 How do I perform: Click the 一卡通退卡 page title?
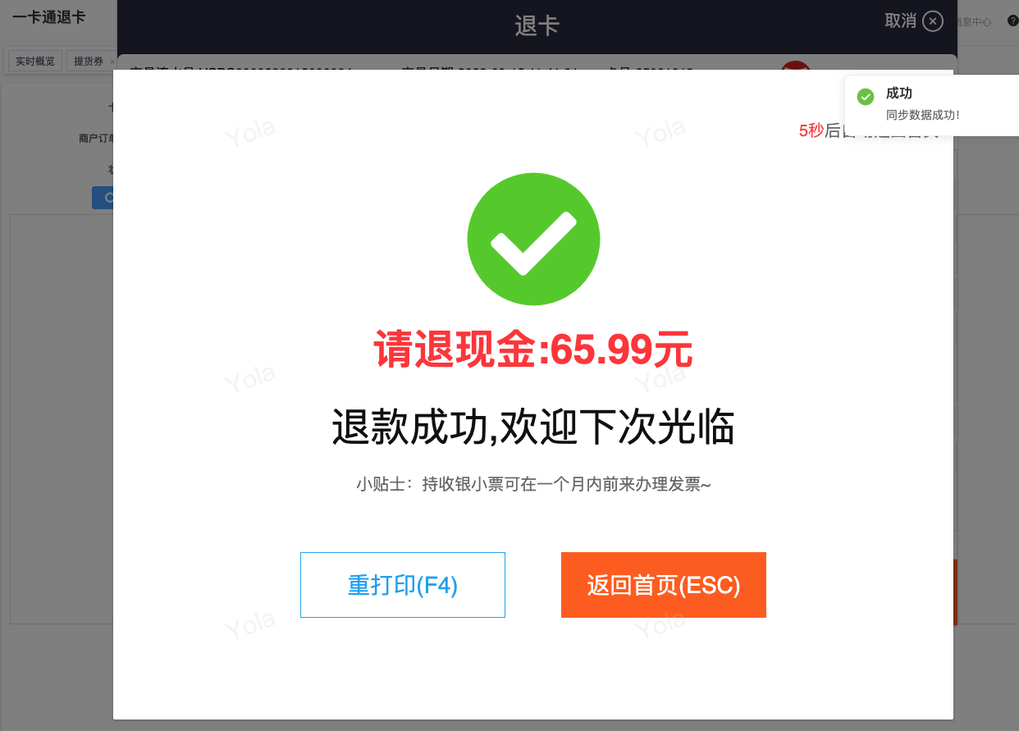click(49, 17)
